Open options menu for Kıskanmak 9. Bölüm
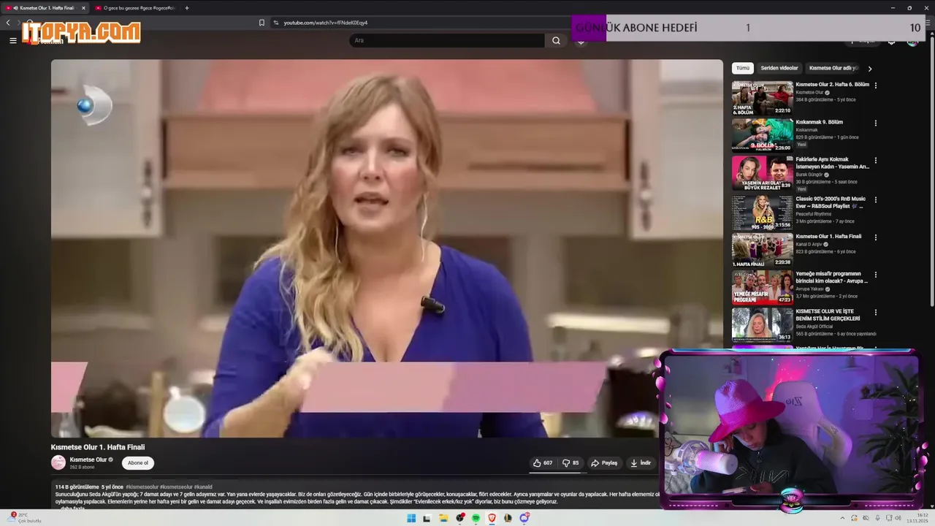935x526 pixels. pyautogui.click(x=876, y=123)
